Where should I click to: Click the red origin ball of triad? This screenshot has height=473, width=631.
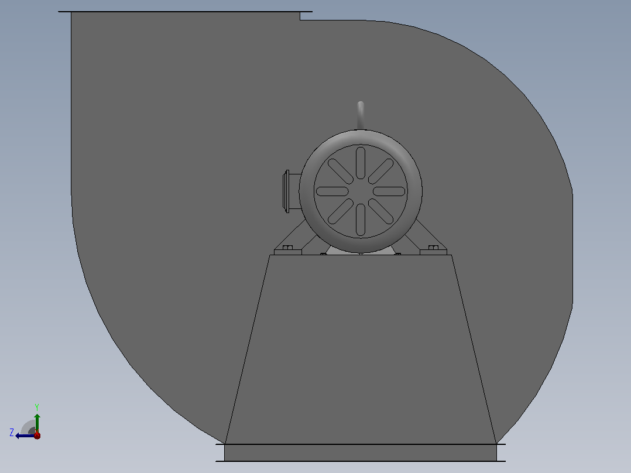pos(37,435)
